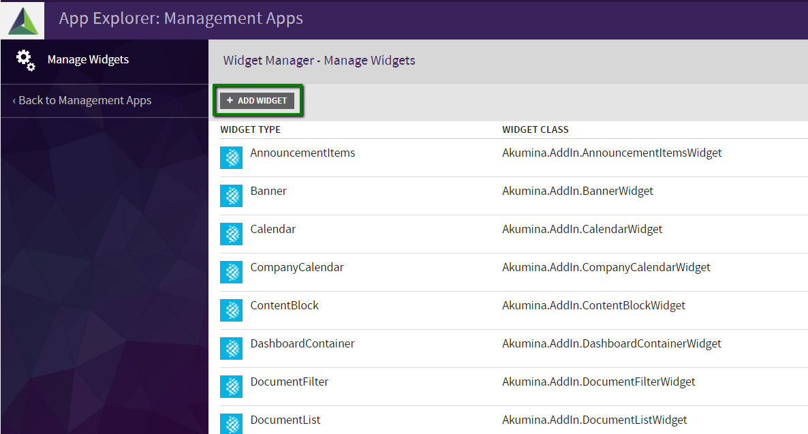Click the DashboardContainer widget icon
Viewport: 808px width, 434px height.
[232, 349]
